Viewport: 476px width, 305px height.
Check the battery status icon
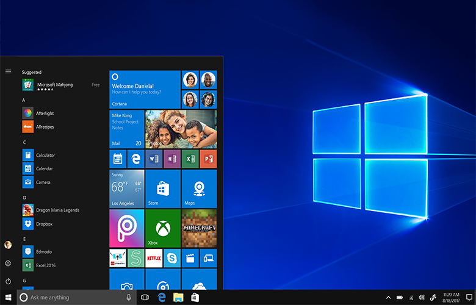[400, 298]
